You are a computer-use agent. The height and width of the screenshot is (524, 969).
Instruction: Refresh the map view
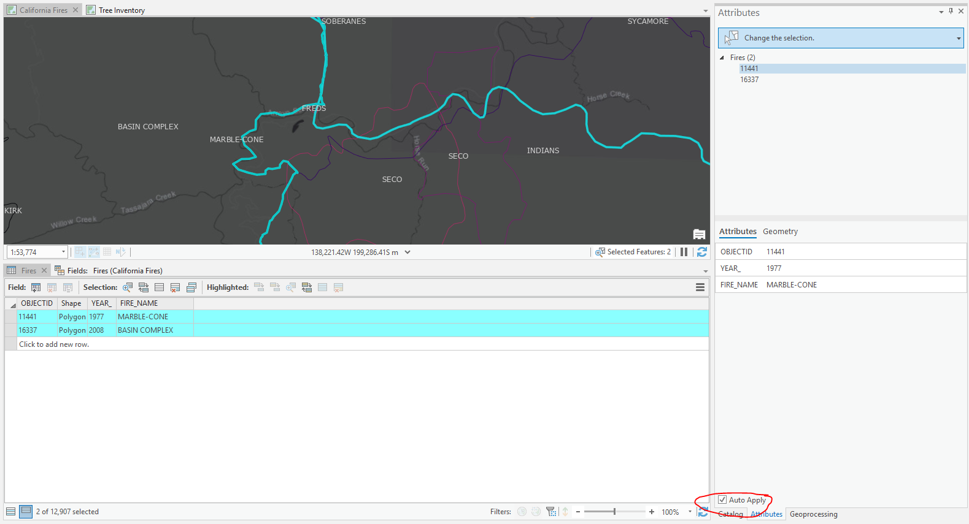point(702,252)
